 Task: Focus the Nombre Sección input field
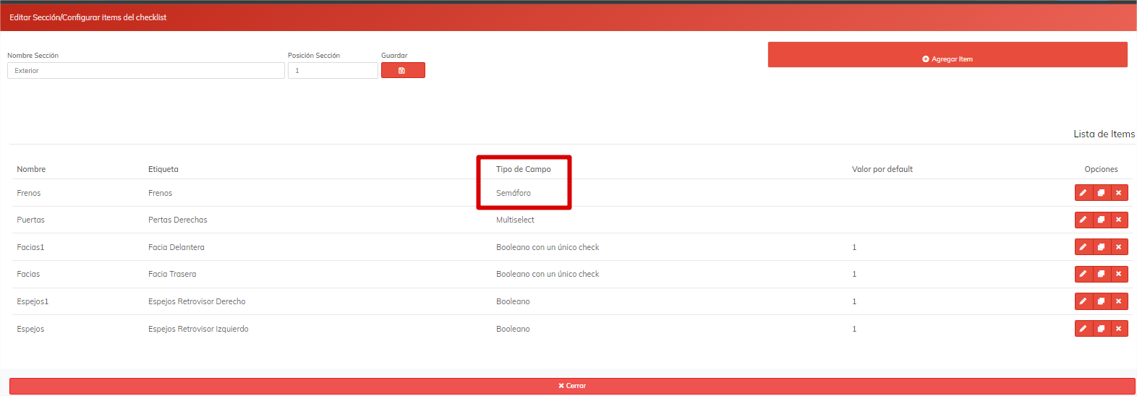tap(145, 71)
